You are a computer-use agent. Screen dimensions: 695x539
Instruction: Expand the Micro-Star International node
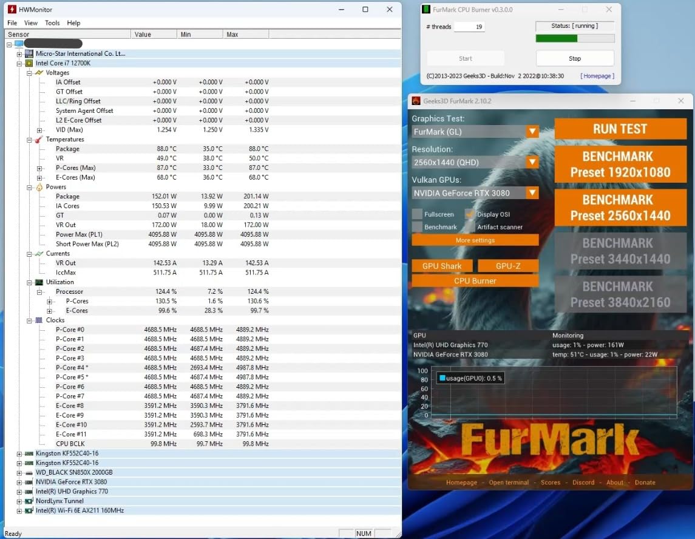click(19, 54)
